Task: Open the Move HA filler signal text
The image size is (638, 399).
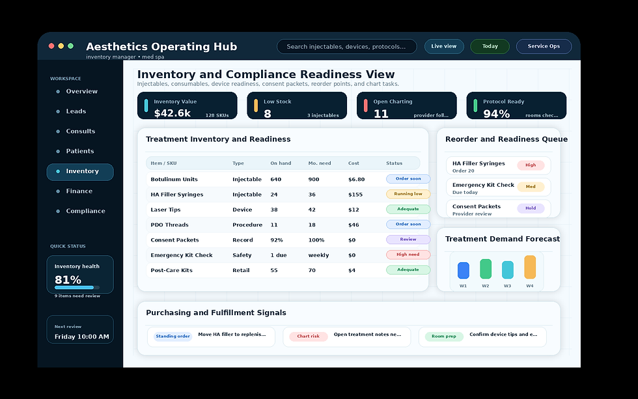Action: (x=232, y=335)
